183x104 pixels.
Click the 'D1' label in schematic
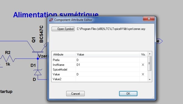33,65
